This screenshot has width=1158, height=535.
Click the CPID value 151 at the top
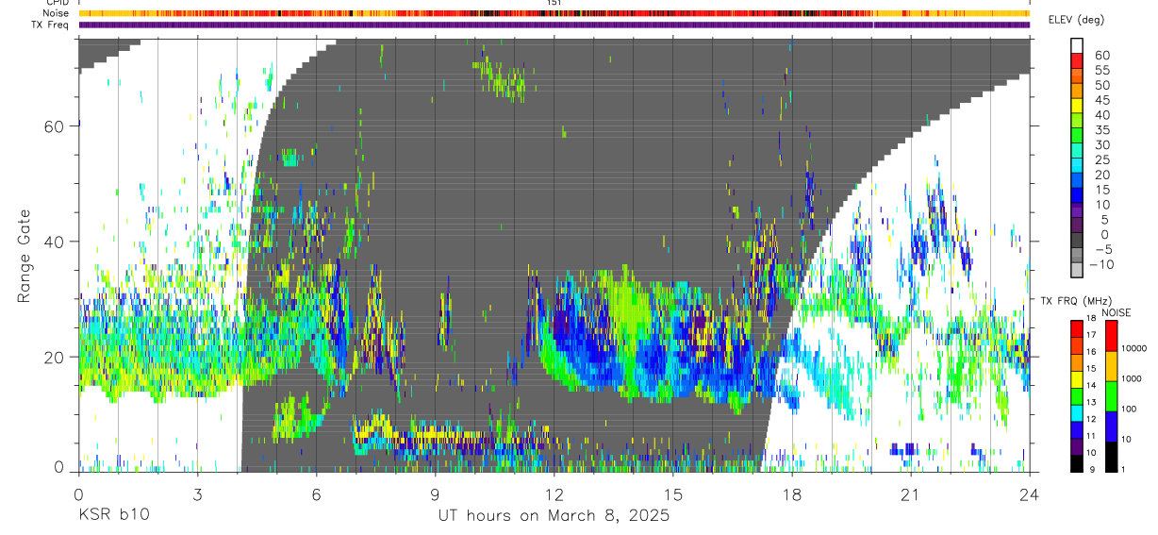coord(554,3)
